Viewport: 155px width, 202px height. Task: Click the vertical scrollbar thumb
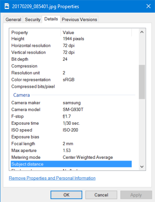(x=142, y=82)
